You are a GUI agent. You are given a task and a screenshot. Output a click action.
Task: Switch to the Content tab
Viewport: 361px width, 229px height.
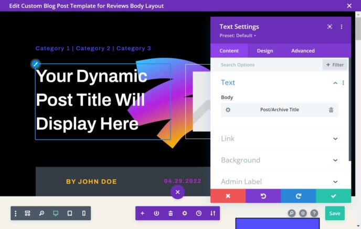(229, 50)
